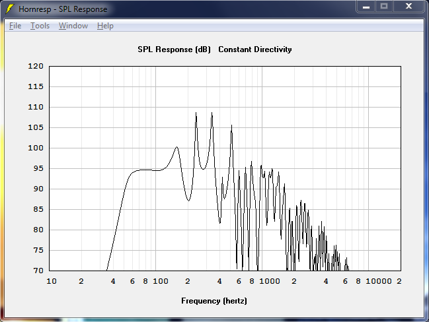Click the 85 dB y-axis label
The width and height of the screenshot is (429, 322).
(38, 209)
